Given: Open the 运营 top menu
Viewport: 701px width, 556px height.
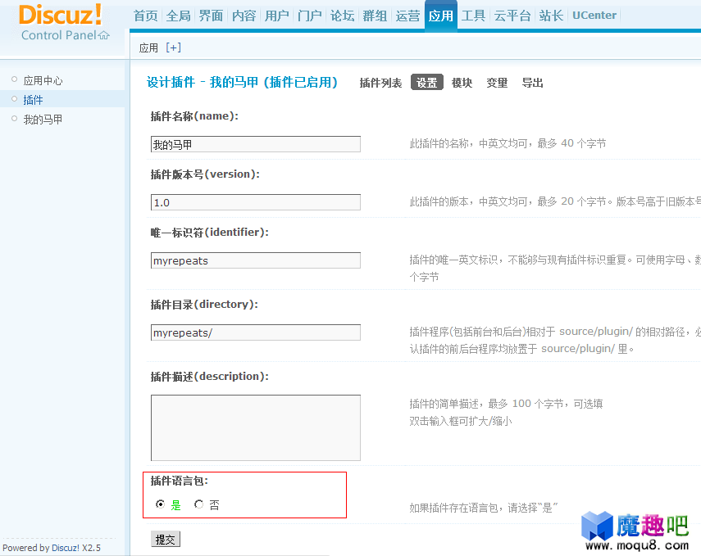Looking at the screenshot, I should 407,16.
